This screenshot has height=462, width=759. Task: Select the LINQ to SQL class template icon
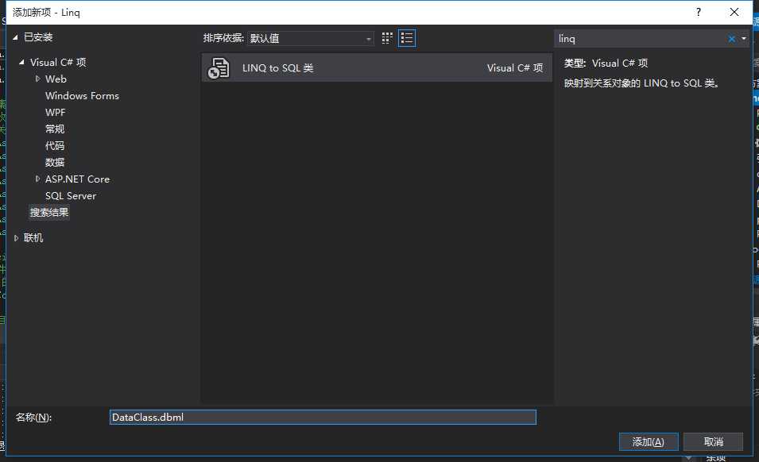point(219,68)
